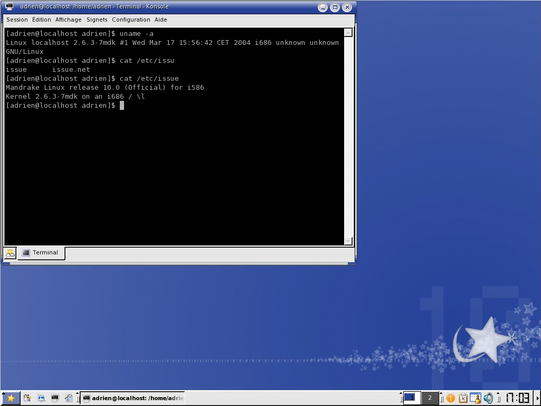Click the orange alert notification tray icon
This screenshot has height=406, width=541.
(x=450, y=398)
